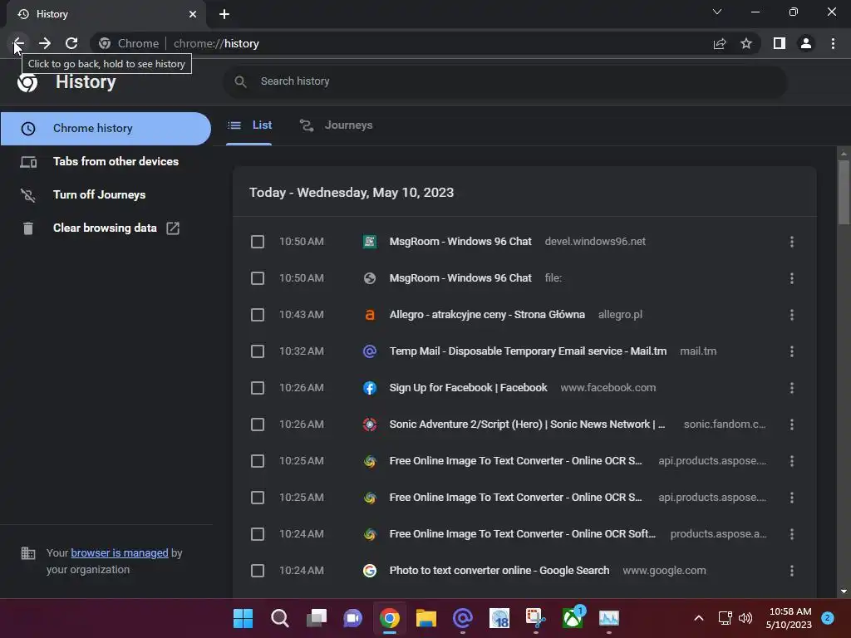Image resolution: width=851 pixels, height=638 pixels.
Task: Click the Google favicon
Action: [x=370, y=571]
